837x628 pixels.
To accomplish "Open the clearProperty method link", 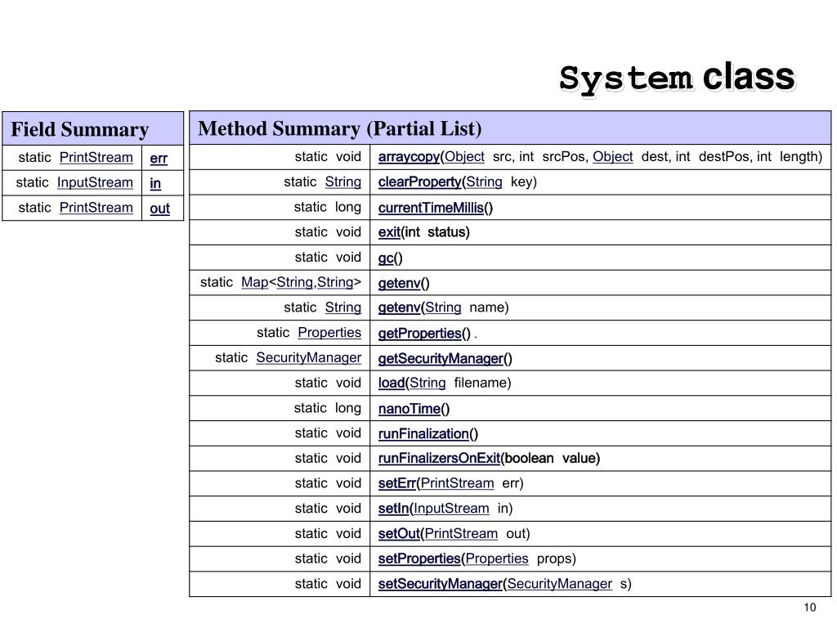I will [419, 182].
